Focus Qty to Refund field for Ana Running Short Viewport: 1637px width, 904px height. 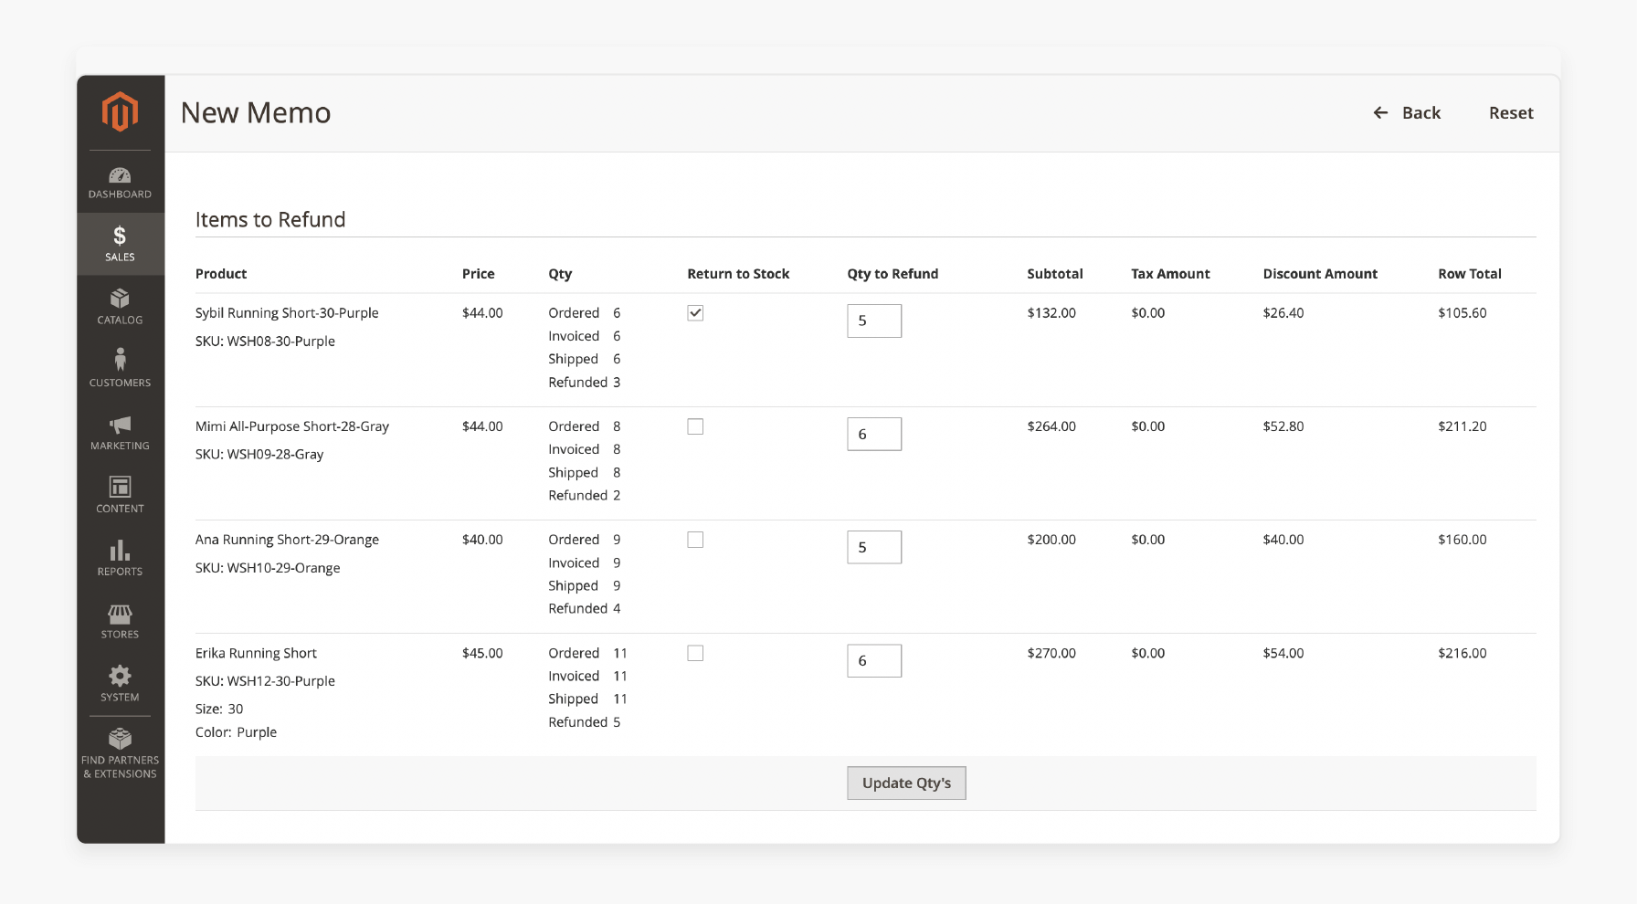874,547
